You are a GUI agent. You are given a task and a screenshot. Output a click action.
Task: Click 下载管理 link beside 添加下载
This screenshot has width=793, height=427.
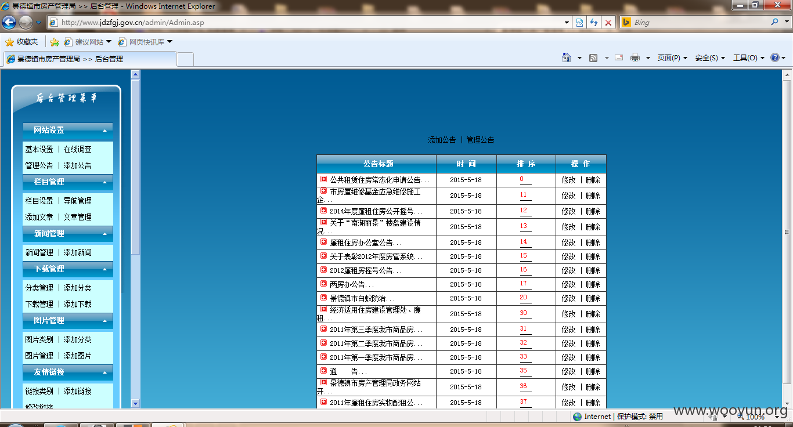[39, 304]
